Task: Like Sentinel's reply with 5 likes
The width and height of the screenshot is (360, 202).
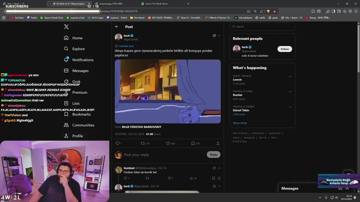Action: point(169,178)
